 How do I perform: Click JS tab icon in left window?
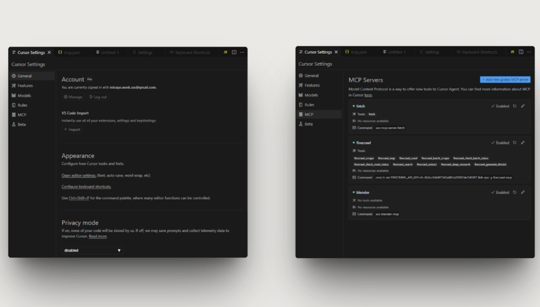(x=225, y=52)
